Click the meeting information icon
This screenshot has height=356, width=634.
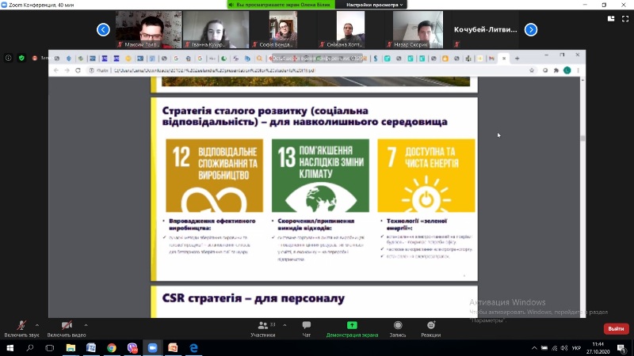point(9,58)
